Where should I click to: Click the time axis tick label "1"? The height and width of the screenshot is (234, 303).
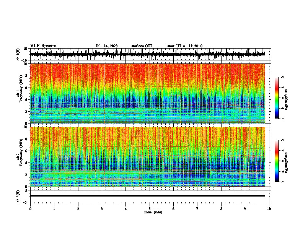54,209
